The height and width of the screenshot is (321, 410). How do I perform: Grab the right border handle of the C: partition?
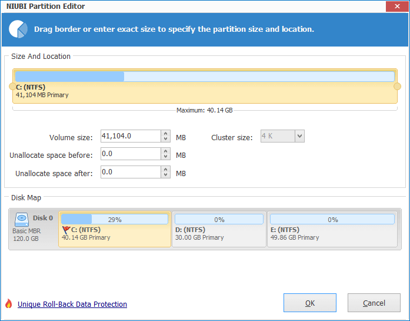click(397, 87)
